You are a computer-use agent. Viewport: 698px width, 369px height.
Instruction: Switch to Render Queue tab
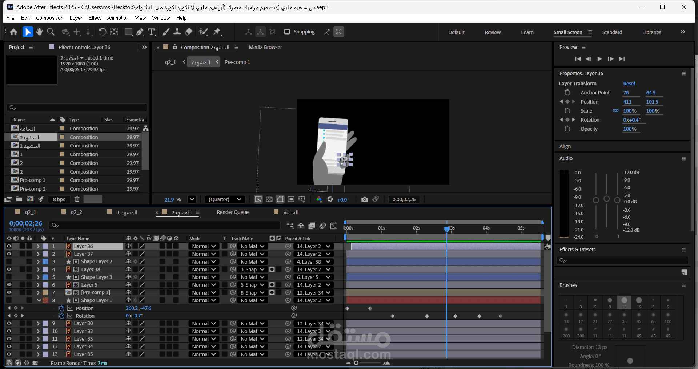tap(233, 212)
